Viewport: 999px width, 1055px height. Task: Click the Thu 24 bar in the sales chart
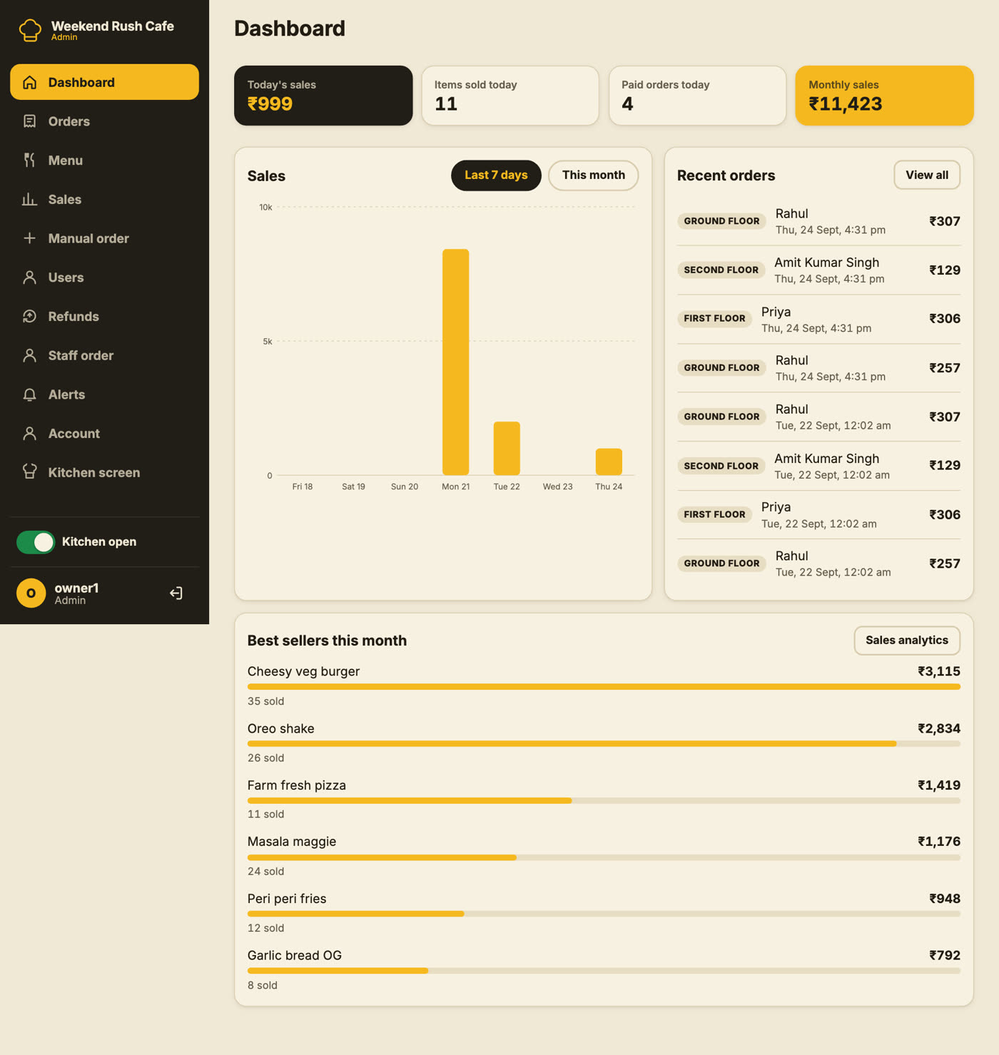point(609,462)
